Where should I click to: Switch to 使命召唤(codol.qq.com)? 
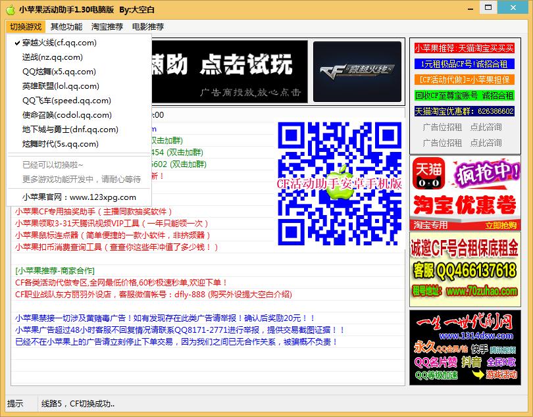pyautogui.click(x=79, y=115)
